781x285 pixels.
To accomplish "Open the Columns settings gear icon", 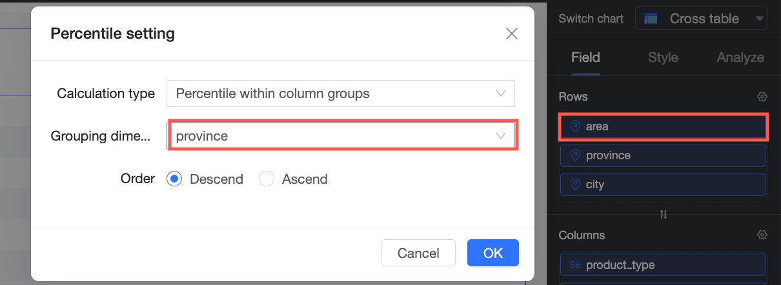I will [x=762, y=235].
